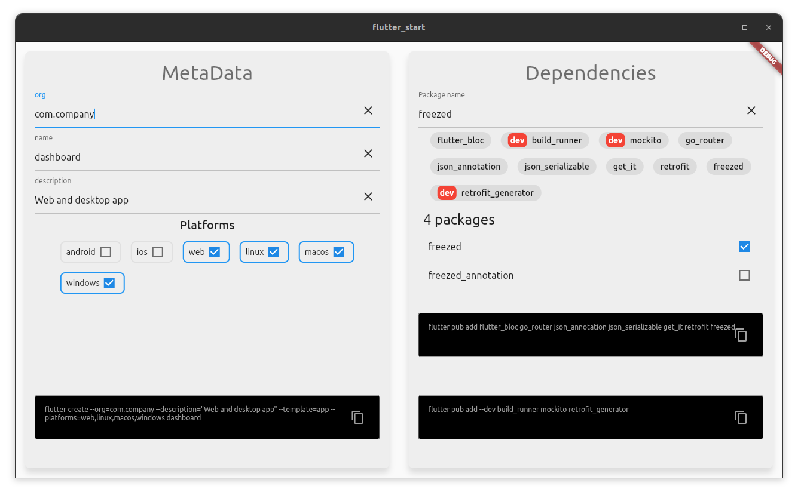Select the json_serializable chip
798x495 pixels.
tap(557, 167)
